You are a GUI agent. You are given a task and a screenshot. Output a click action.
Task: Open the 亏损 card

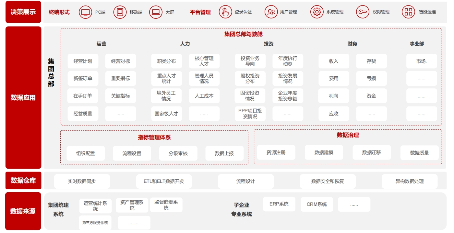[x=371, y=78]
